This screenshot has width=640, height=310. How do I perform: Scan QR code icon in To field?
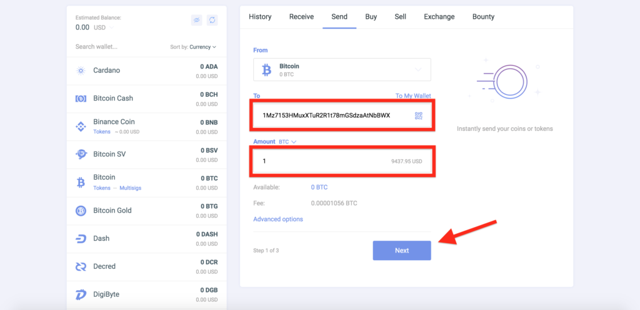418,115
